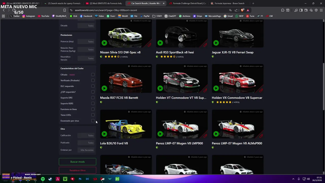Click play icon on Audi RS3 SportBack card
The image size is (325, 183).
coord(160,43)
